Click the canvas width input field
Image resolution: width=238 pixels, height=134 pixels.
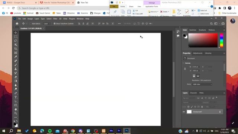point(196,67)
